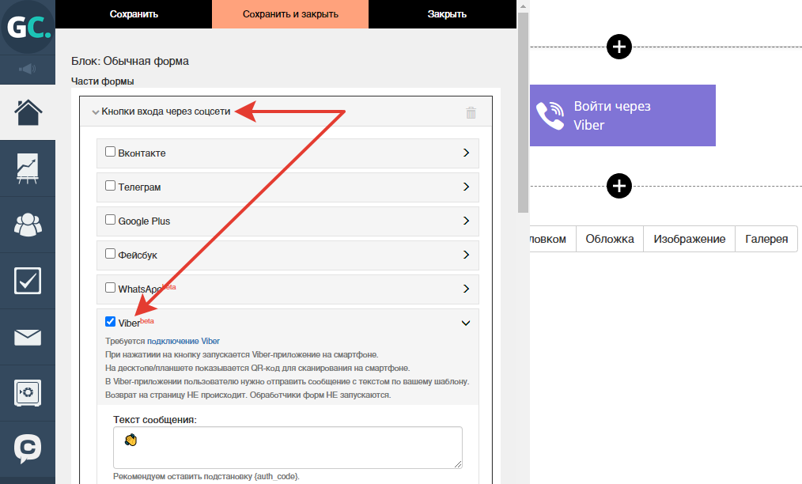The width and height of the screenshot is (802, 484).
Task: Enable the WhatsApp checkbox
Action: point(110,288)
